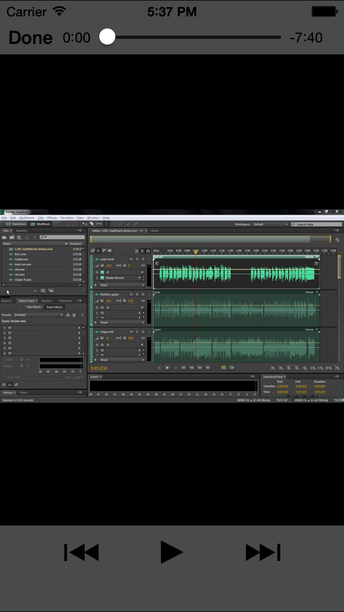The height and width of the screenshot is (612, 344).
Task: Open the effects Presets dropdown
Action: tap(38, 315)
